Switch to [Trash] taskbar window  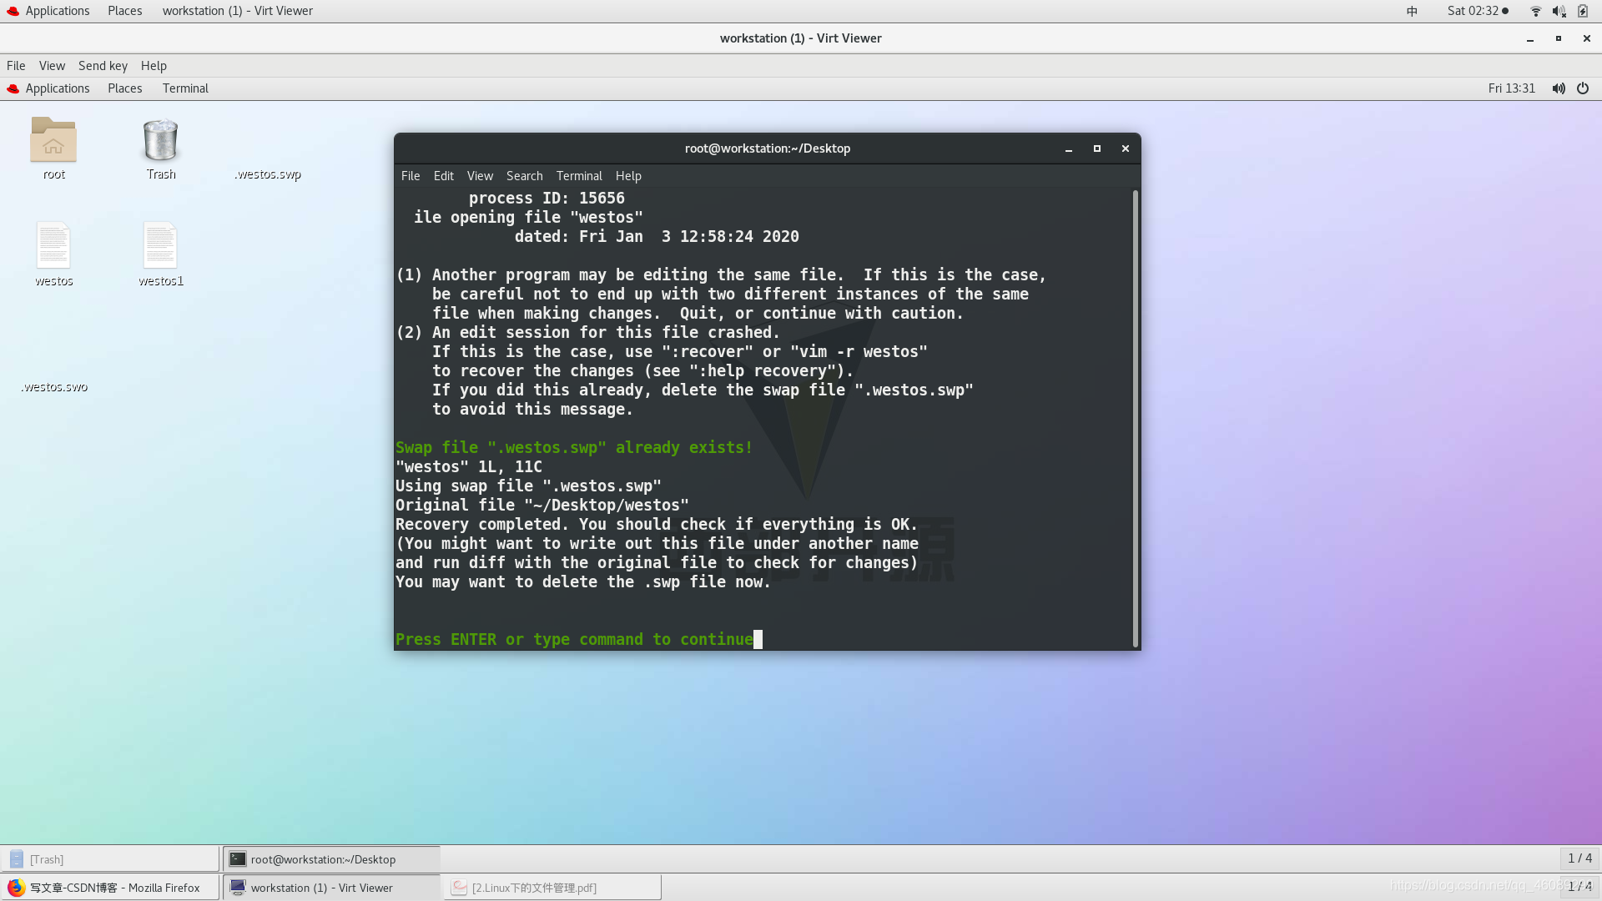[x=110, y=859]
